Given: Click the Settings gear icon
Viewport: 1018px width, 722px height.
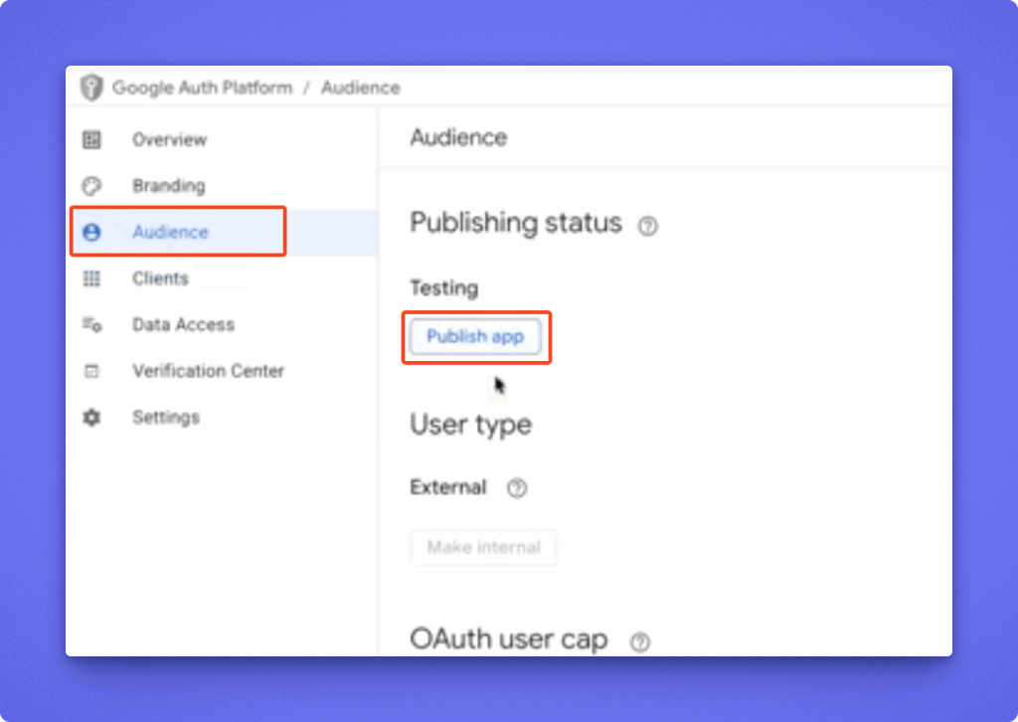Looking at the screenshot, I should tap(91, 418).
